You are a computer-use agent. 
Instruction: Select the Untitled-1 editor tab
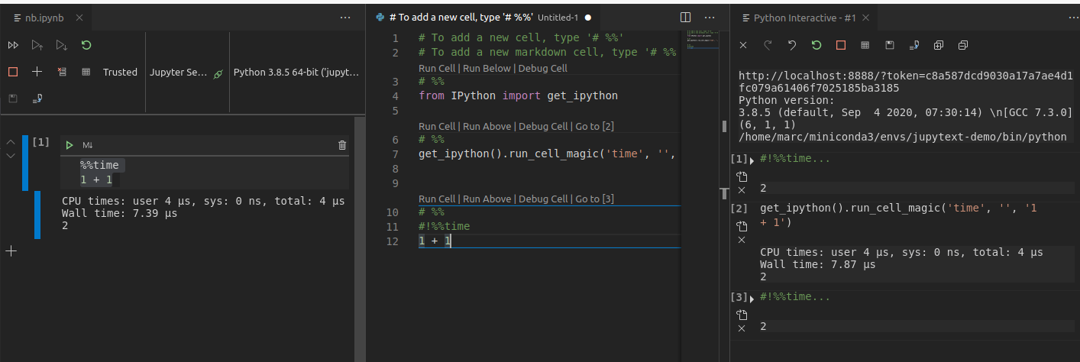483,17
